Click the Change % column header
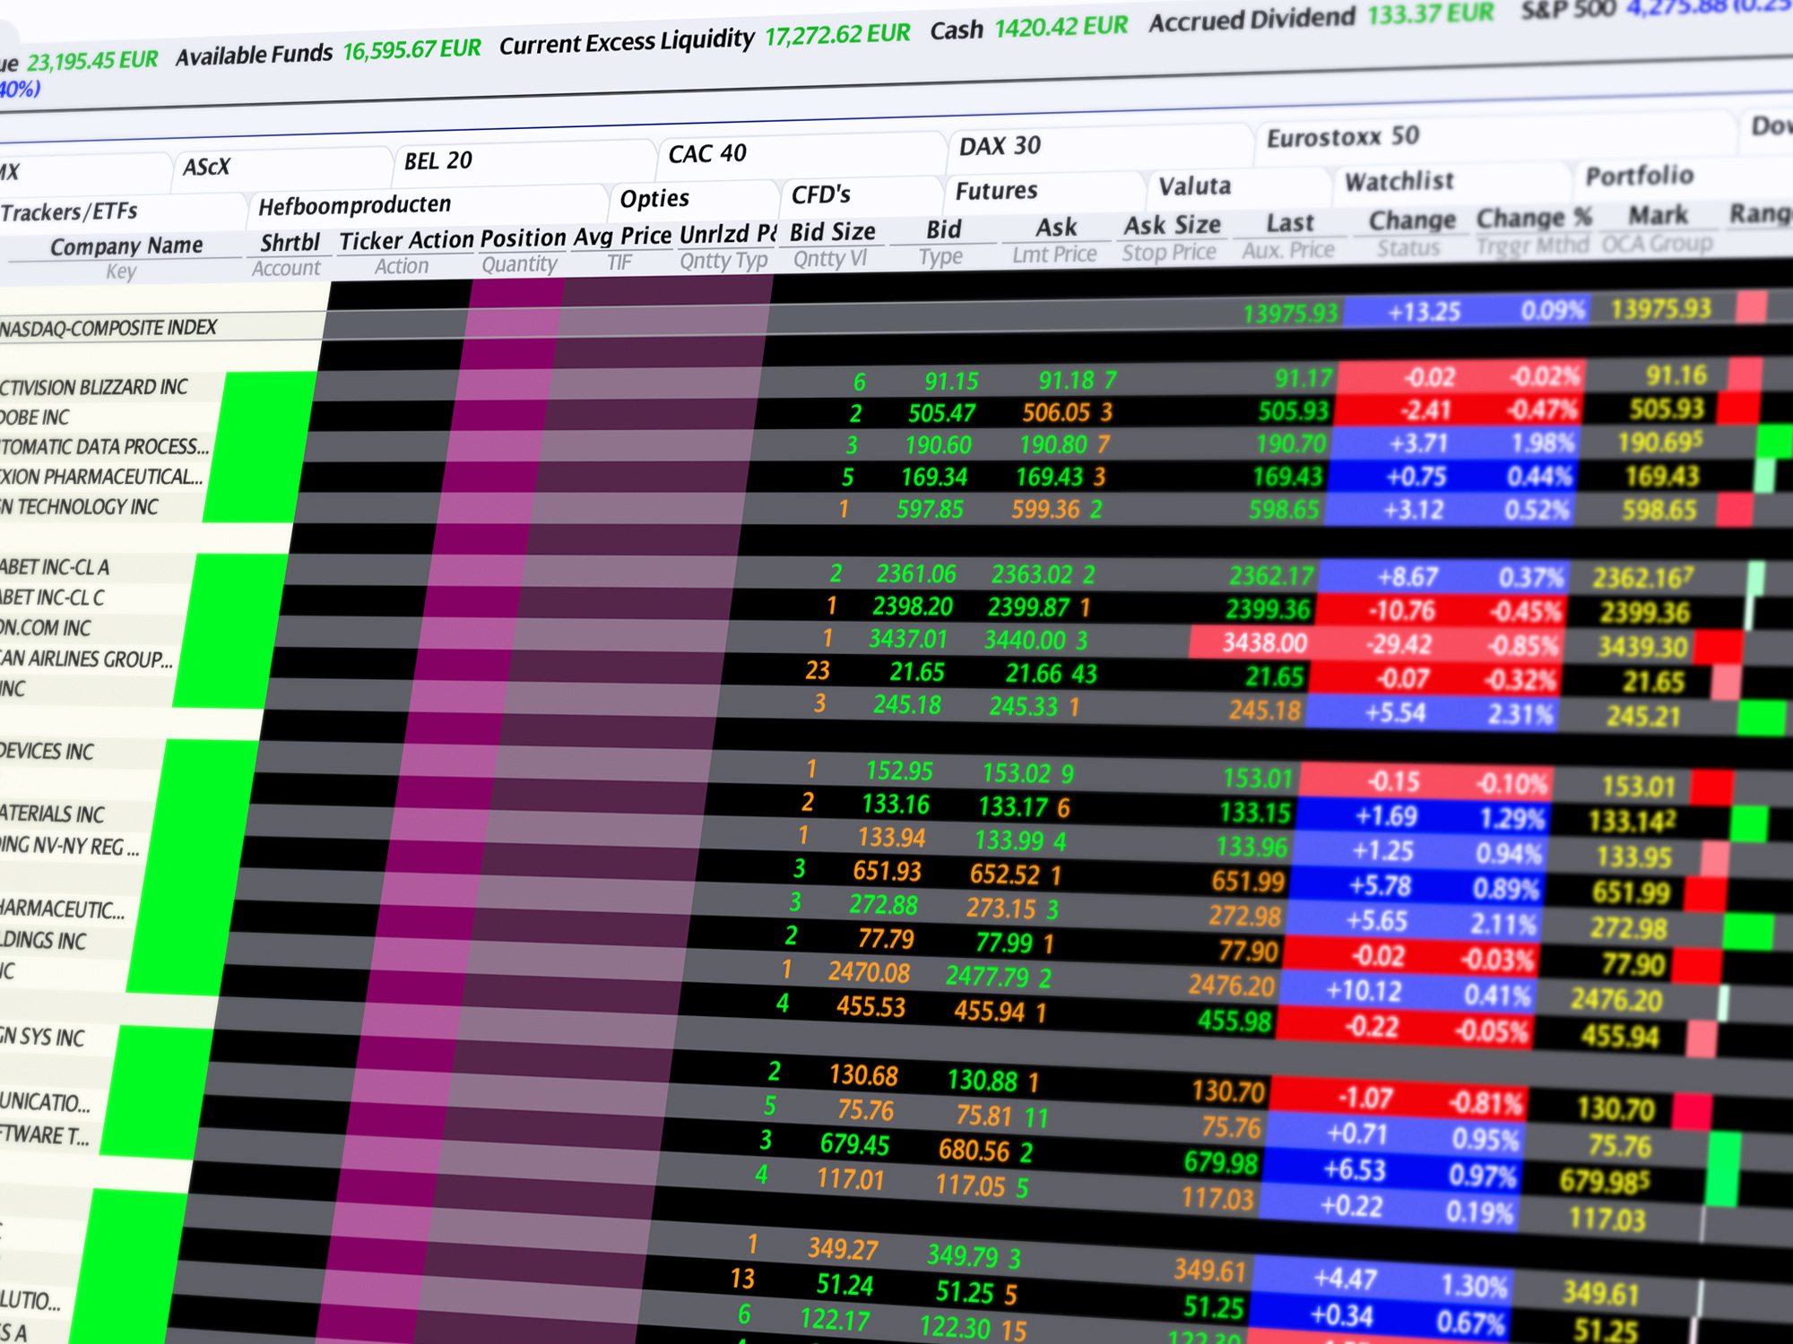The height and width of the screenshot is (1344, 1793). pos(1534,218)
